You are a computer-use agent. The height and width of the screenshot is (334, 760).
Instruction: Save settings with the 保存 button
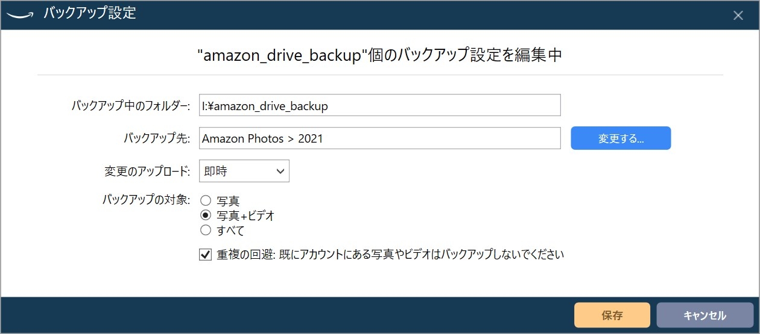tap(612, 315)
